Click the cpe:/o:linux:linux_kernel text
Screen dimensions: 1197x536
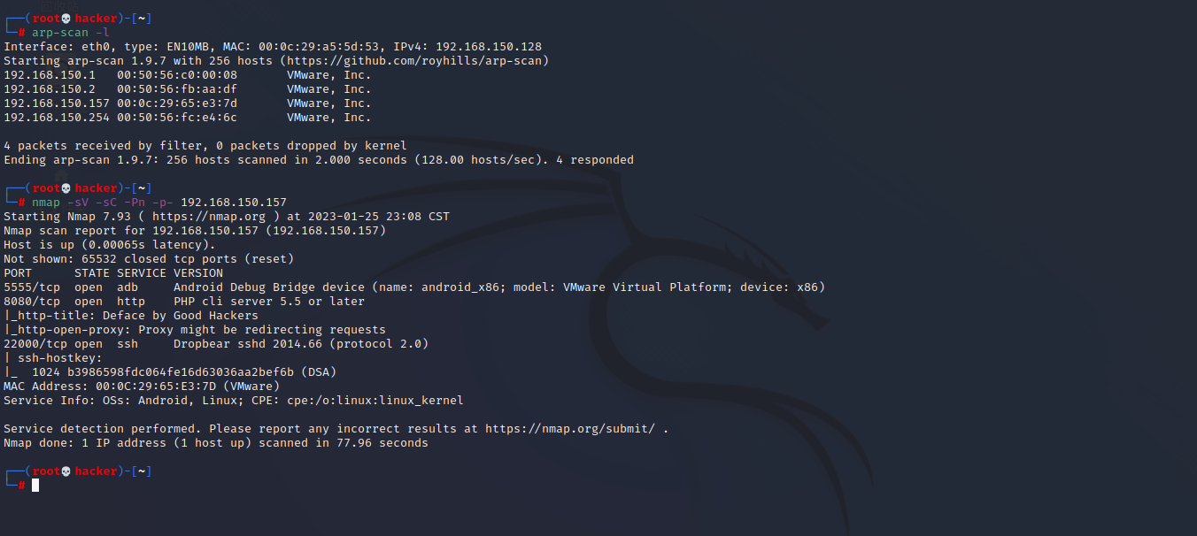click(375, 401)
